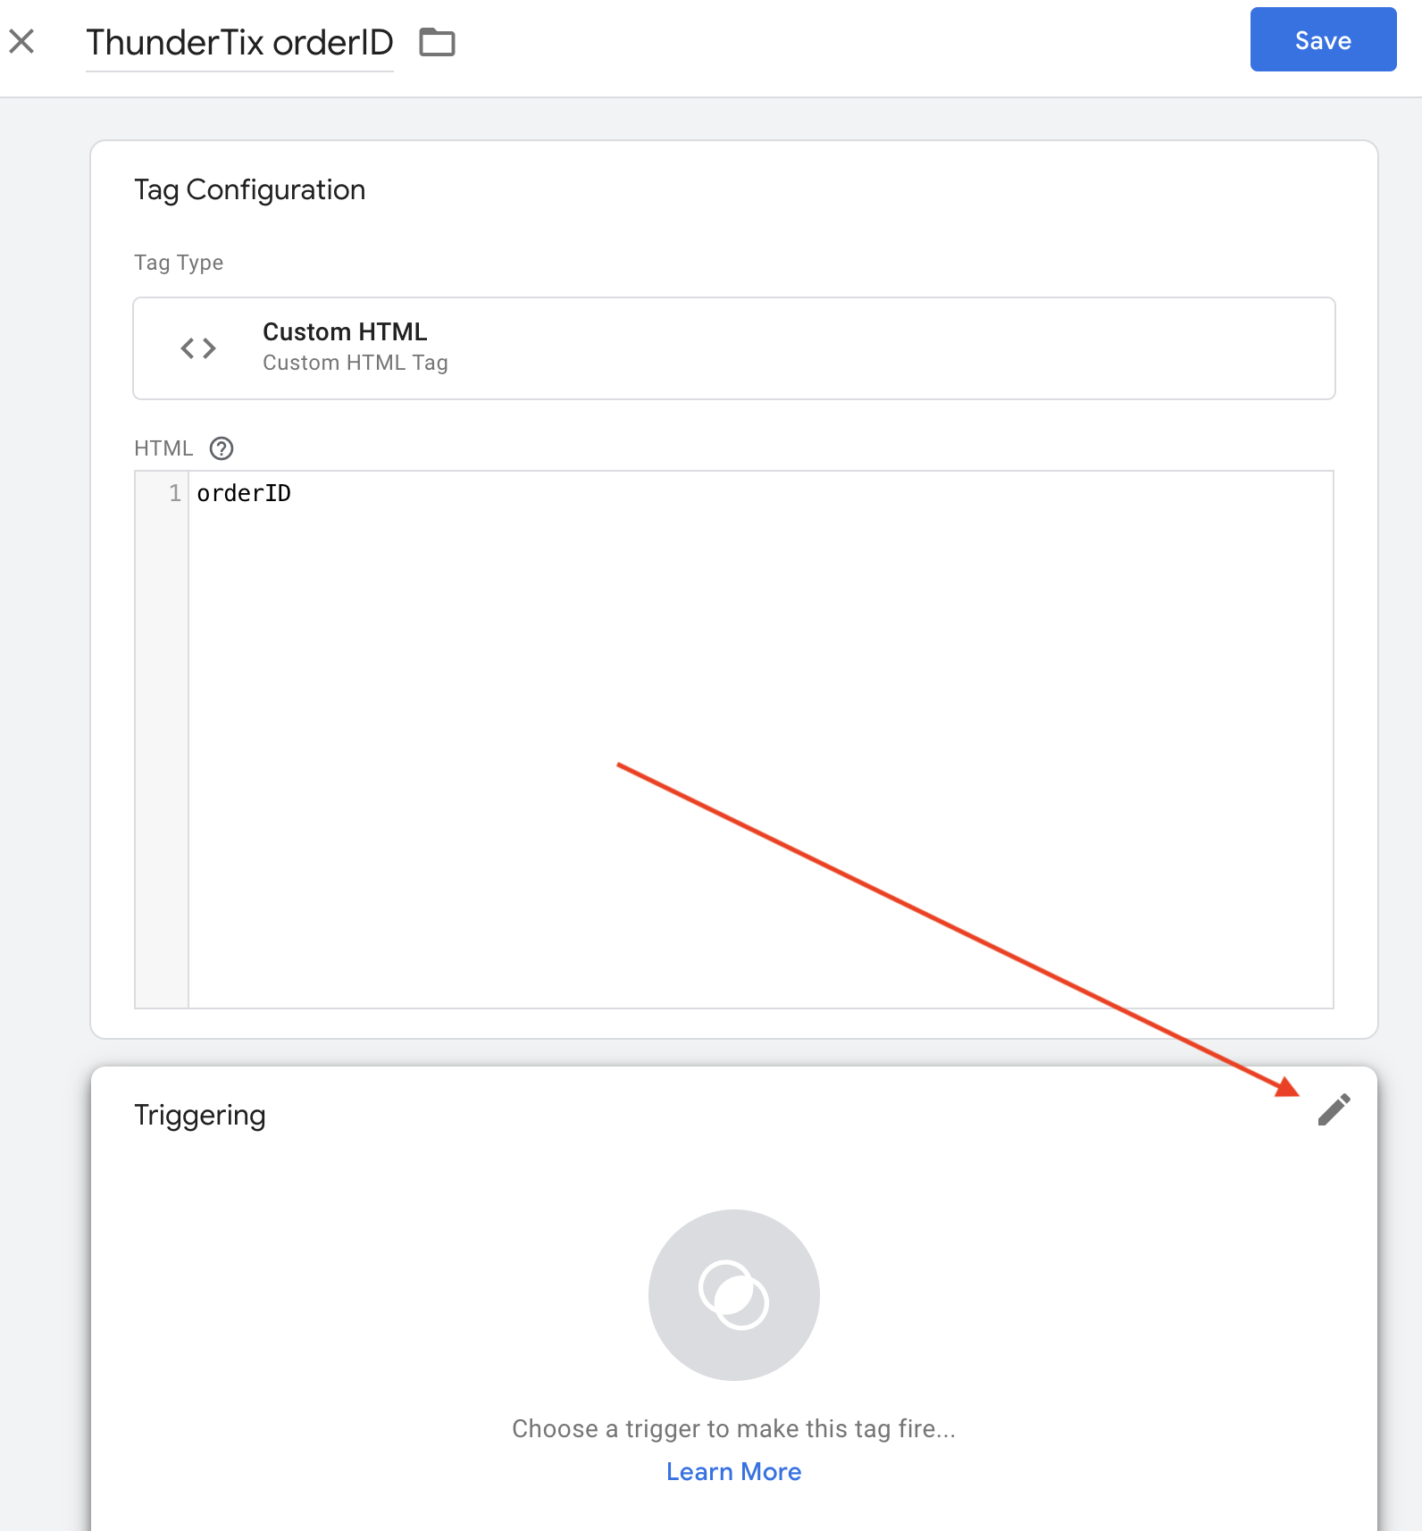
Task: Click the 'Custom HTML Tag' subtitle text
Action: click(355, 363)
